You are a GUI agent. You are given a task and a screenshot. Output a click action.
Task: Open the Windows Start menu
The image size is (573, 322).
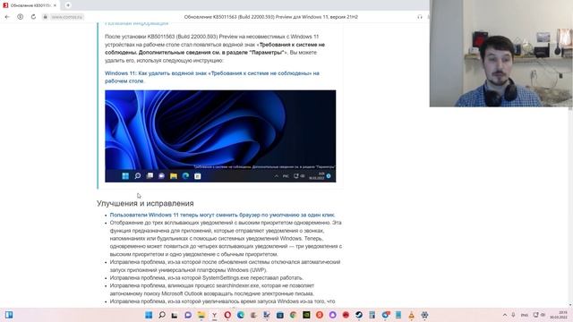click(149, 315)
